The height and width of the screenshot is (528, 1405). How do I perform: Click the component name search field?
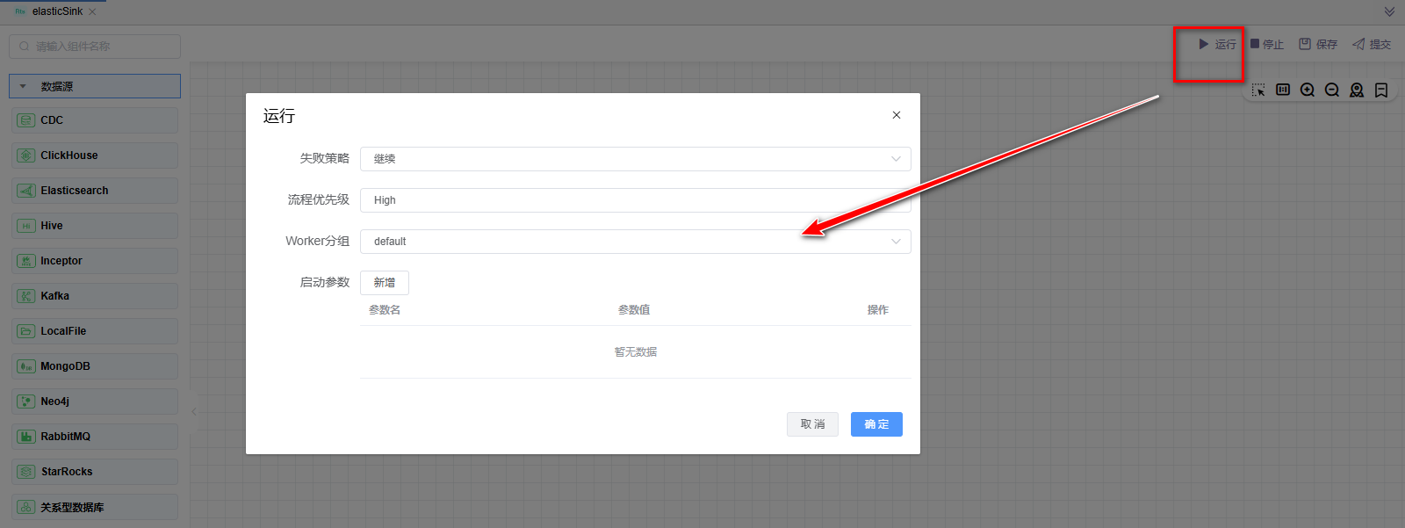point(95,47)
